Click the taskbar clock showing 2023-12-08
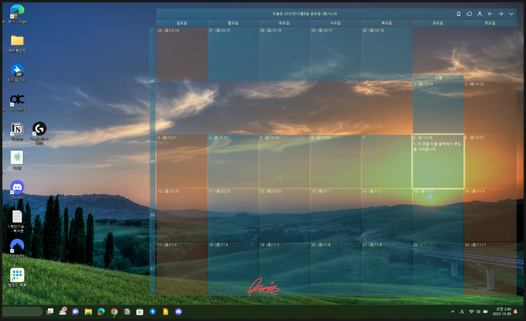Viewport: 526px width, 321px height. click(x=503, y=311)
